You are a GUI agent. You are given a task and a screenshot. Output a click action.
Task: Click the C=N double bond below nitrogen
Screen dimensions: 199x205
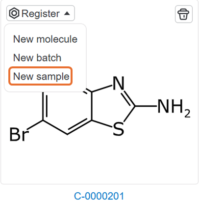click(x=129, y=98)
